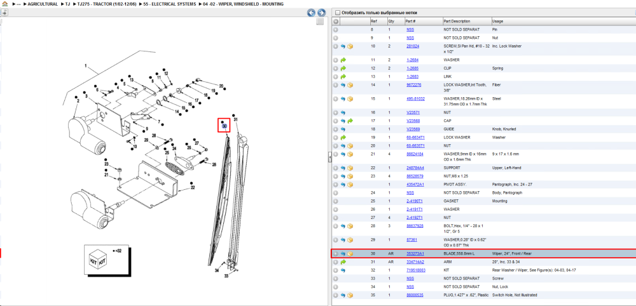This screenshot has width=636, height=306.
Task: Click box icon on row 21 WASHER
Action: tap(350, 154)
